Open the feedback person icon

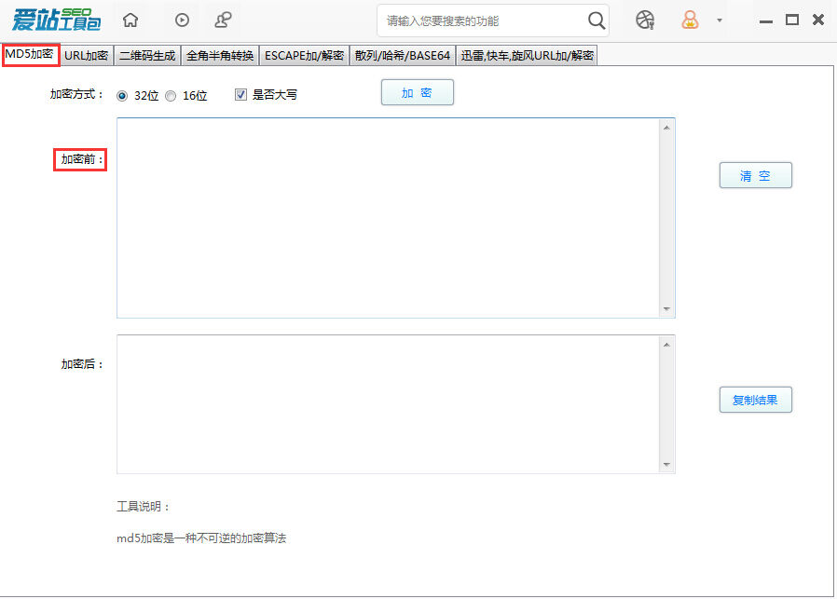click(x=224, y=19)
